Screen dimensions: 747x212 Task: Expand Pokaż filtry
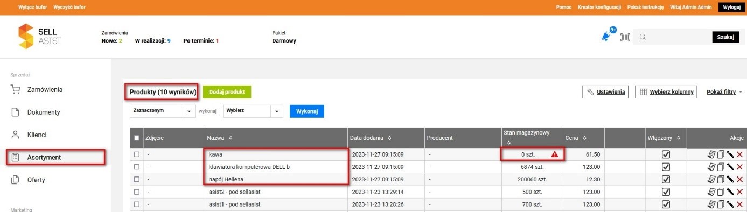click(x=725, y=92)
